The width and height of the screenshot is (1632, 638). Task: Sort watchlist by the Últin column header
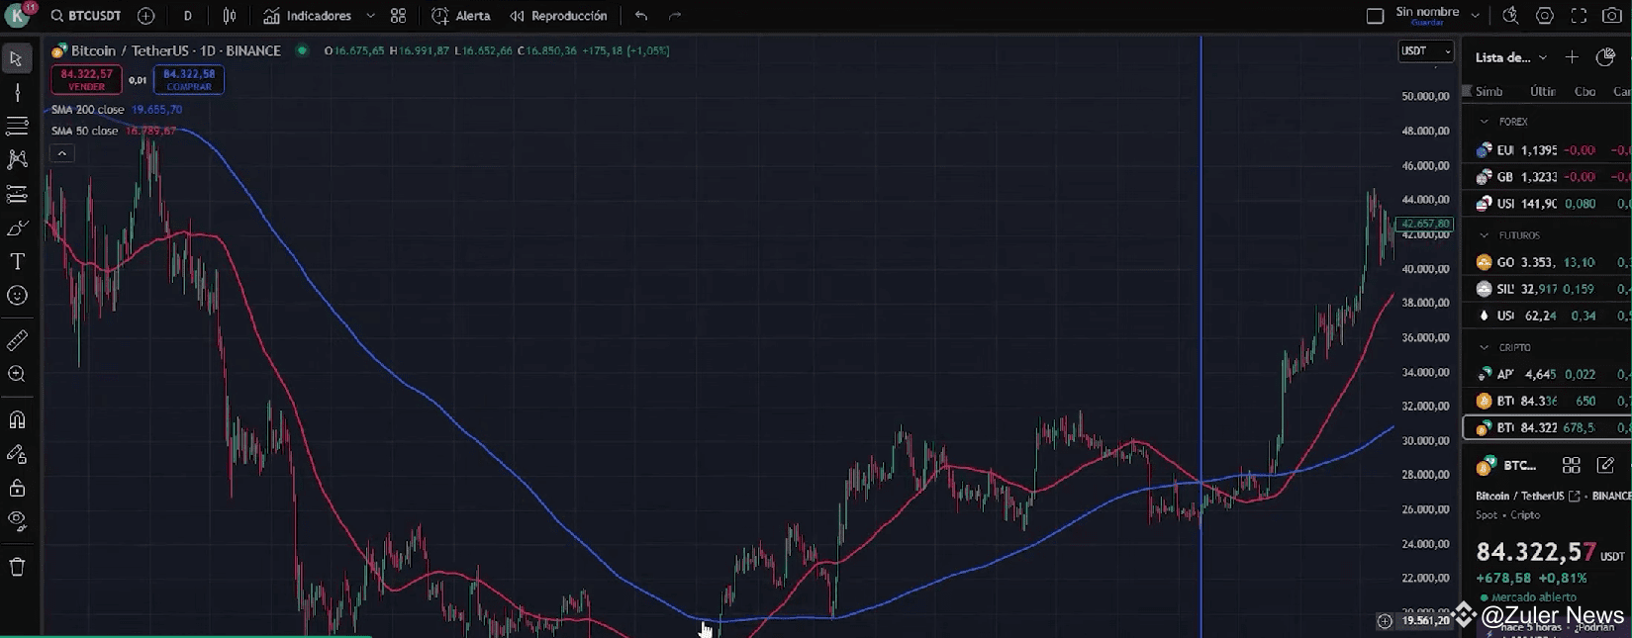[1543, 91]
